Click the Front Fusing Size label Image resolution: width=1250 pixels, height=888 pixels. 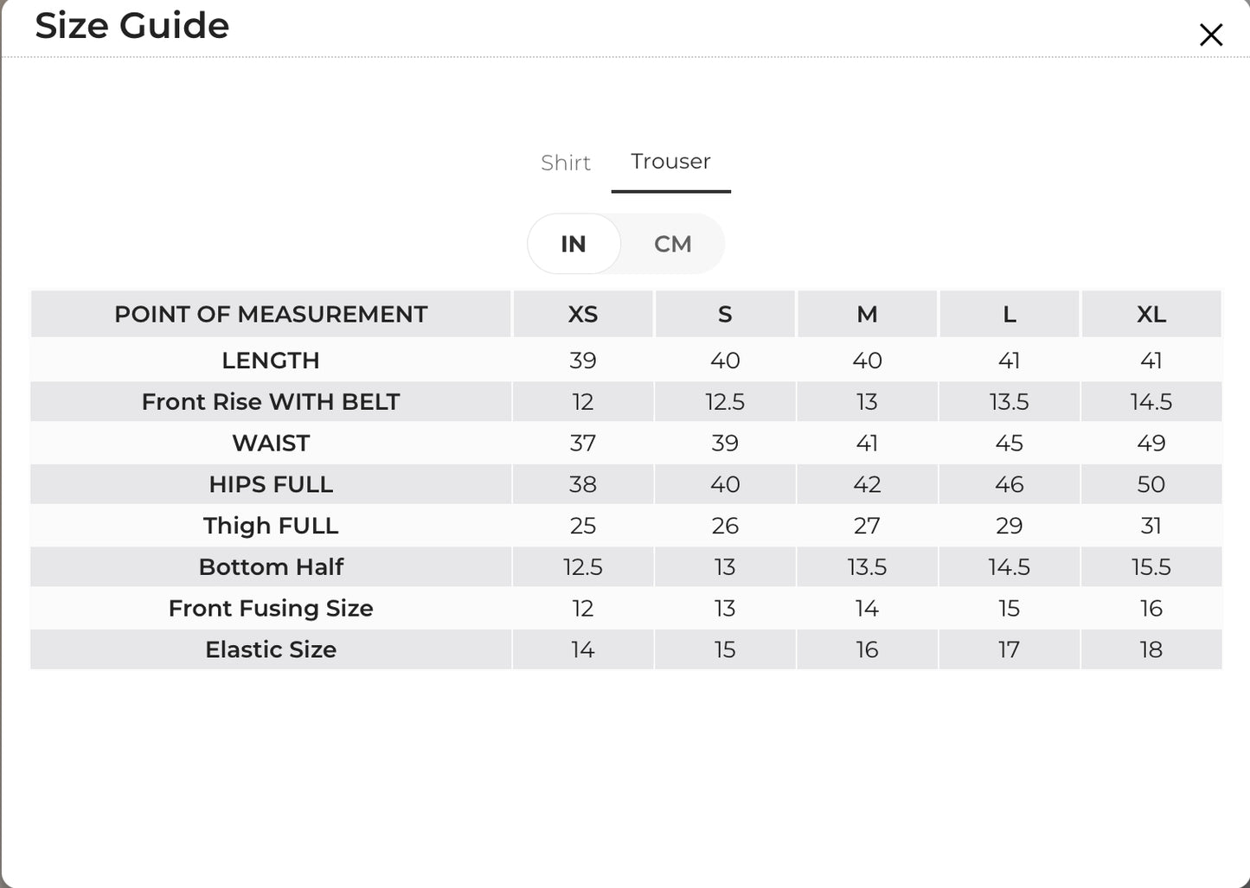click(271, 609)
